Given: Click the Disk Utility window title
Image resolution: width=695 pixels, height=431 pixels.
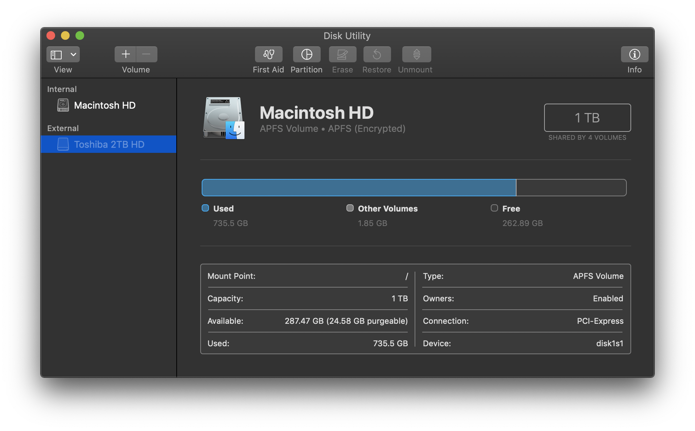Looking at the screenshot, I should coord(347,36).
